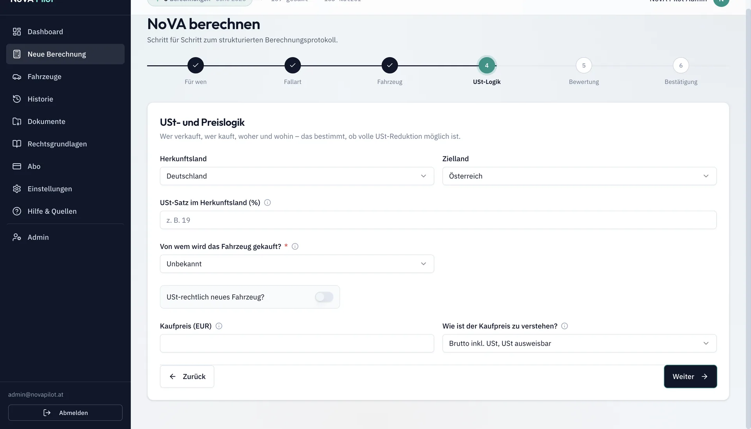Screen dimensions: 751x429
Task: Focus the Kaufpreis (EUR) input field
Action: [x=297, y=343]
